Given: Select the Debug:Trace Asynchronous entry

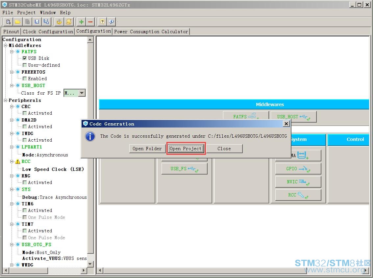Looking at the screenshot, I should [54, 197].
